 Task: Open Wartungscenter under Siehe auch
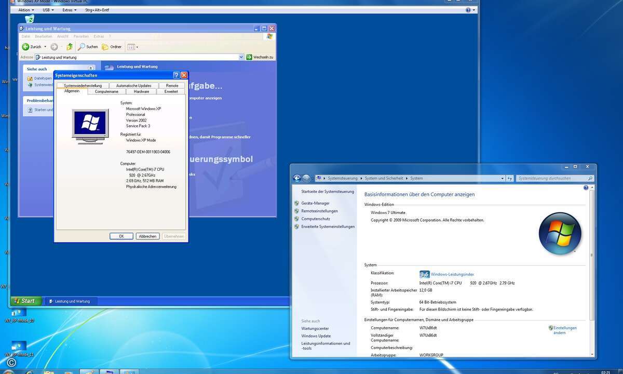[x=315, y=328]
